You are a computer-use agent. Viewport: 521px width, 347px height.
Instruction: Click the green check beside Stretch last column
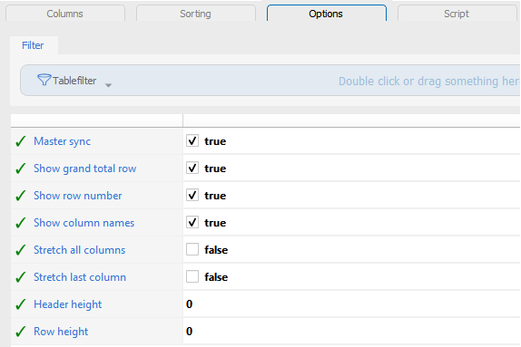(x=21, y=277)
